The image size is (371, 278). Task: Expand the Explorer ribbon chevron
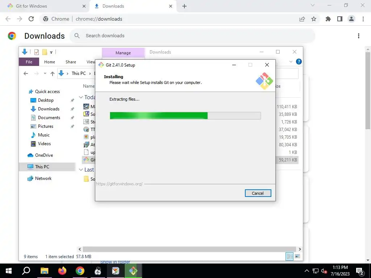tap(291, 62)
